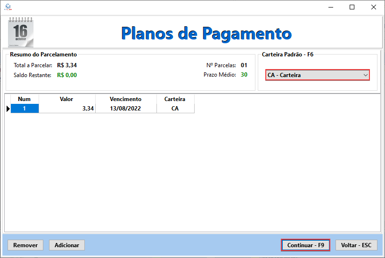Click the row indicator arrow beside row 1

[8, 109]
